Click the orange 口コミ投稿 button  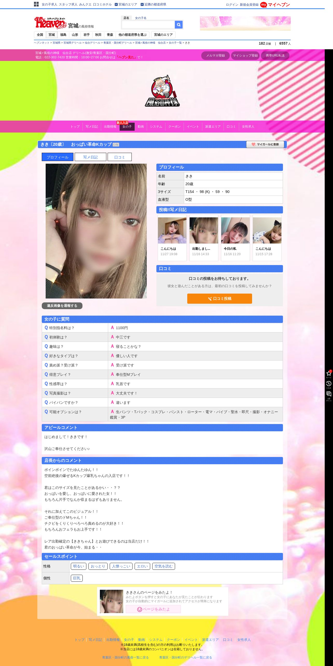coord(220,299)
